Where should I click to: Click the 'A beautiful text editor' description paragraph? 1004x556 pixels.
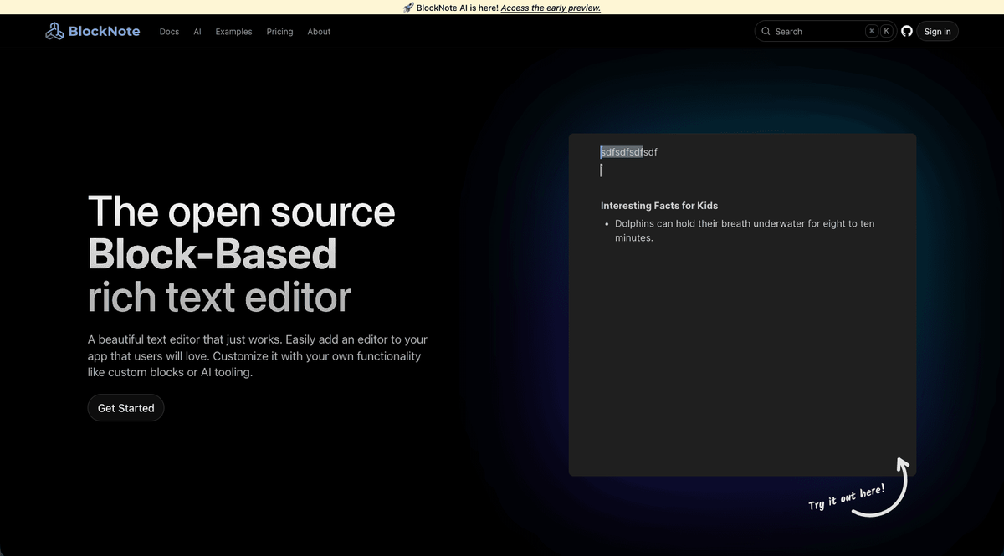pyautogui.click(x=258, y=355)
